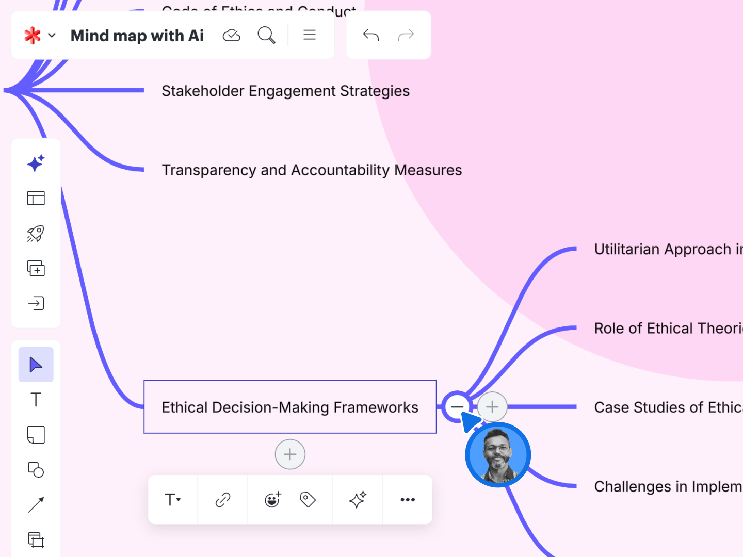This screenshot has height=557, width=743.
Task: Open the sticky note tool
Action: [x=36, y=435]
